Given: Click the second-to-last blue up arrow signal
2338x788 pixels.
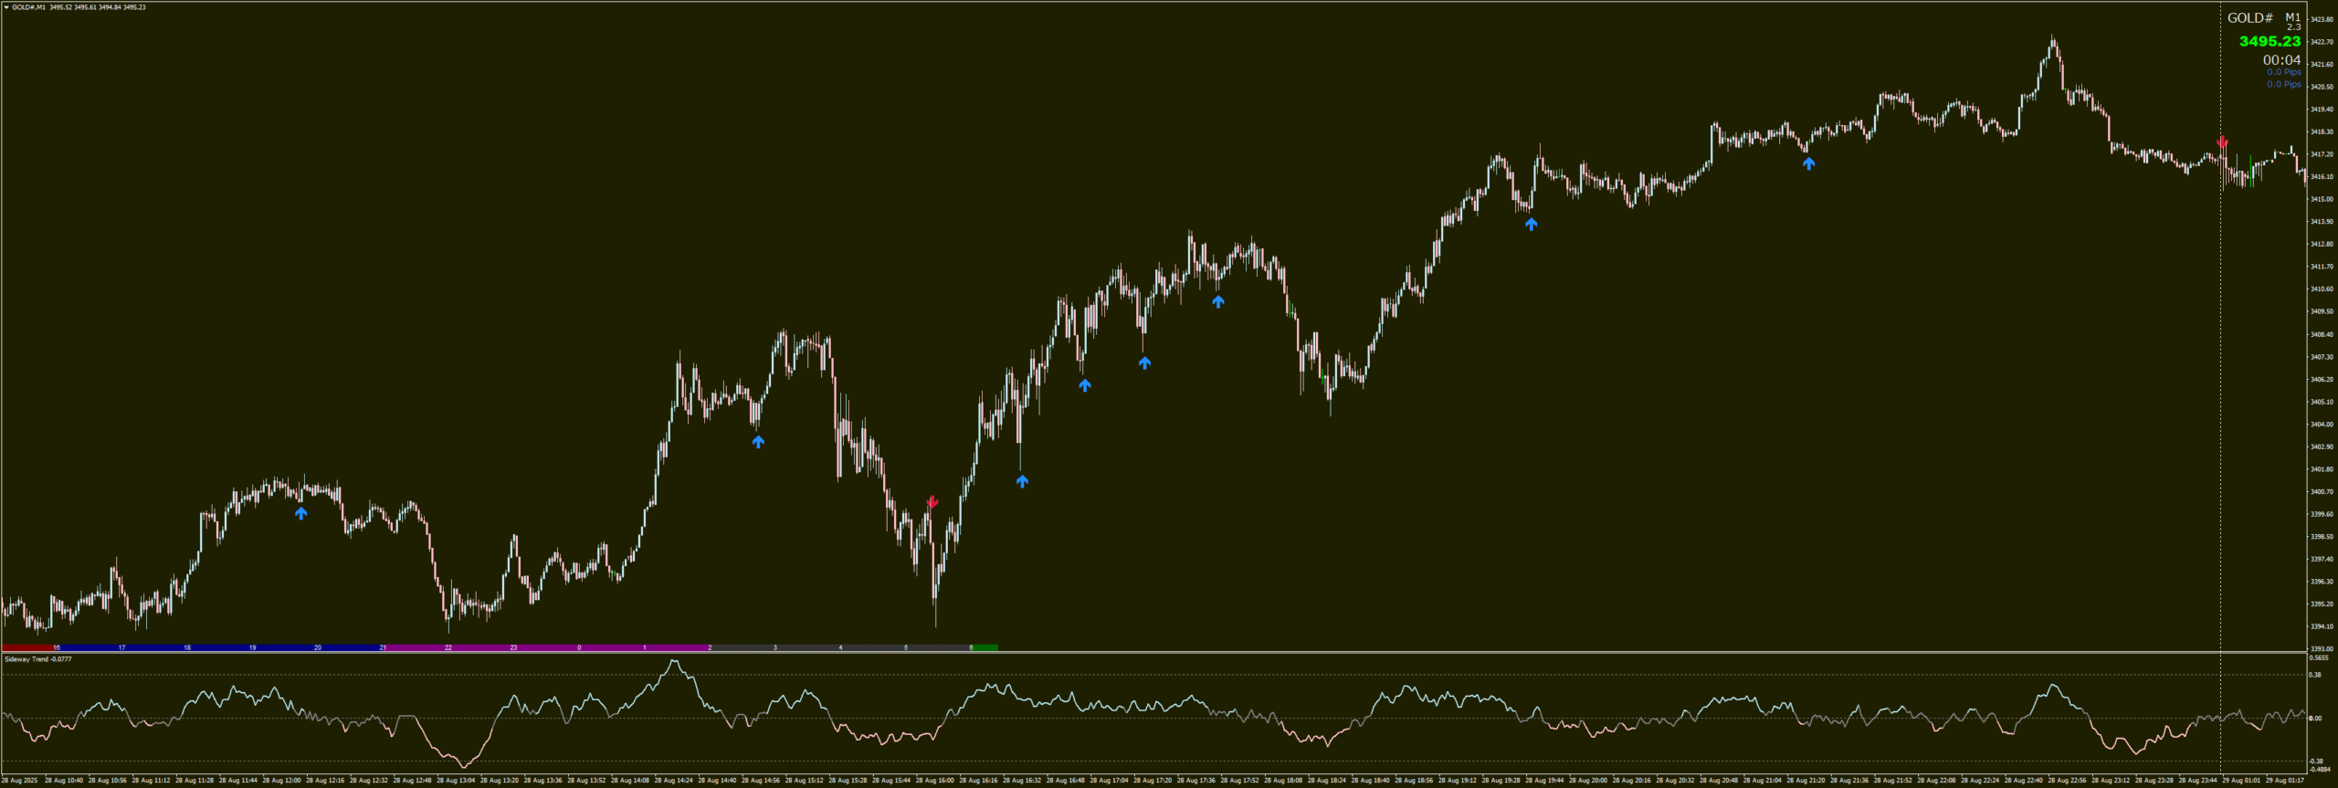Looking at the screenshot, I should 1531,224.
